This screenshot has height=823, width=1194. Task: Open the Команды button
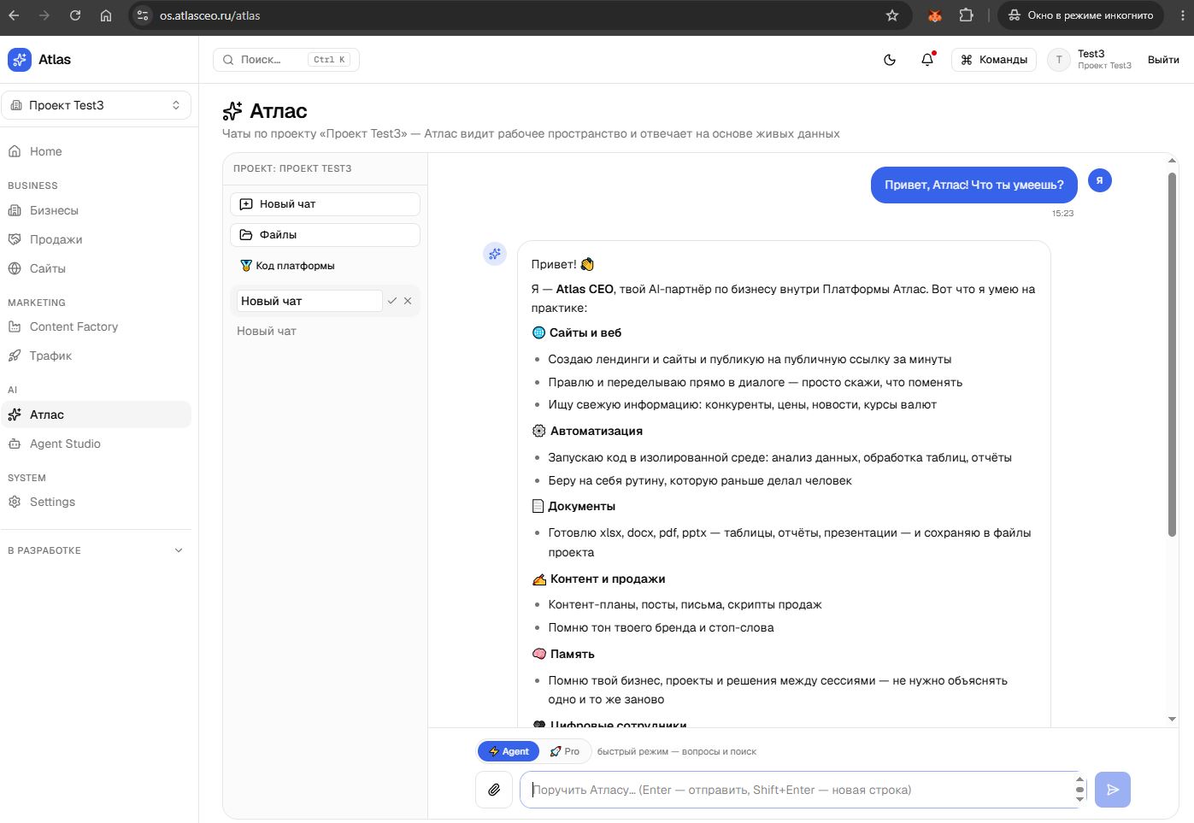click(x=994, y=60)
